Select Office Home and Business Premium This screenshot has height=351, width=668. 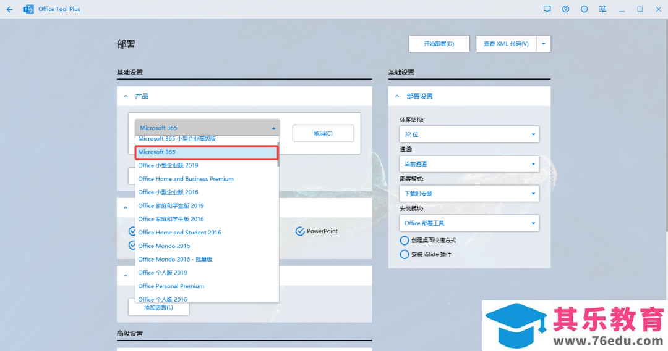[207, 179]
